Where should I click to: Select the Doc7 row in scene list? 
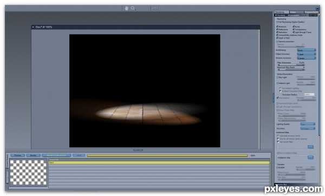(x=159, y=163)
